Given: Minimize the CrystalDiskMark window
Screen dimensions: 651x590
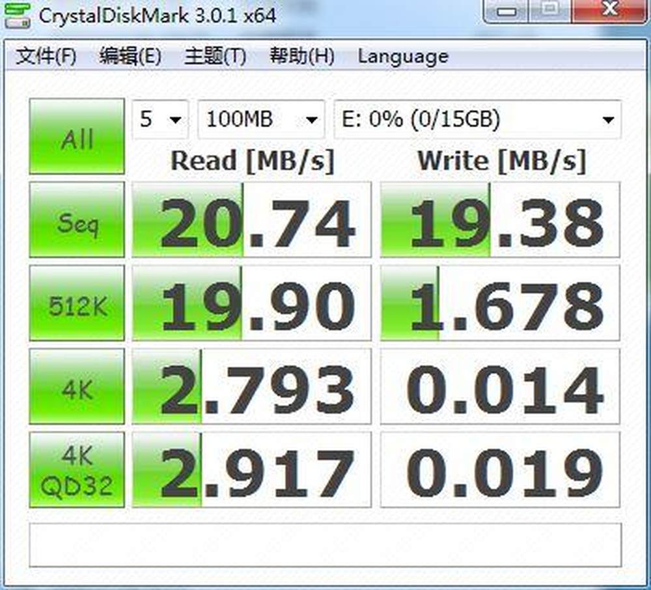Looking at the screenshot, I should [x=506, y=11].
